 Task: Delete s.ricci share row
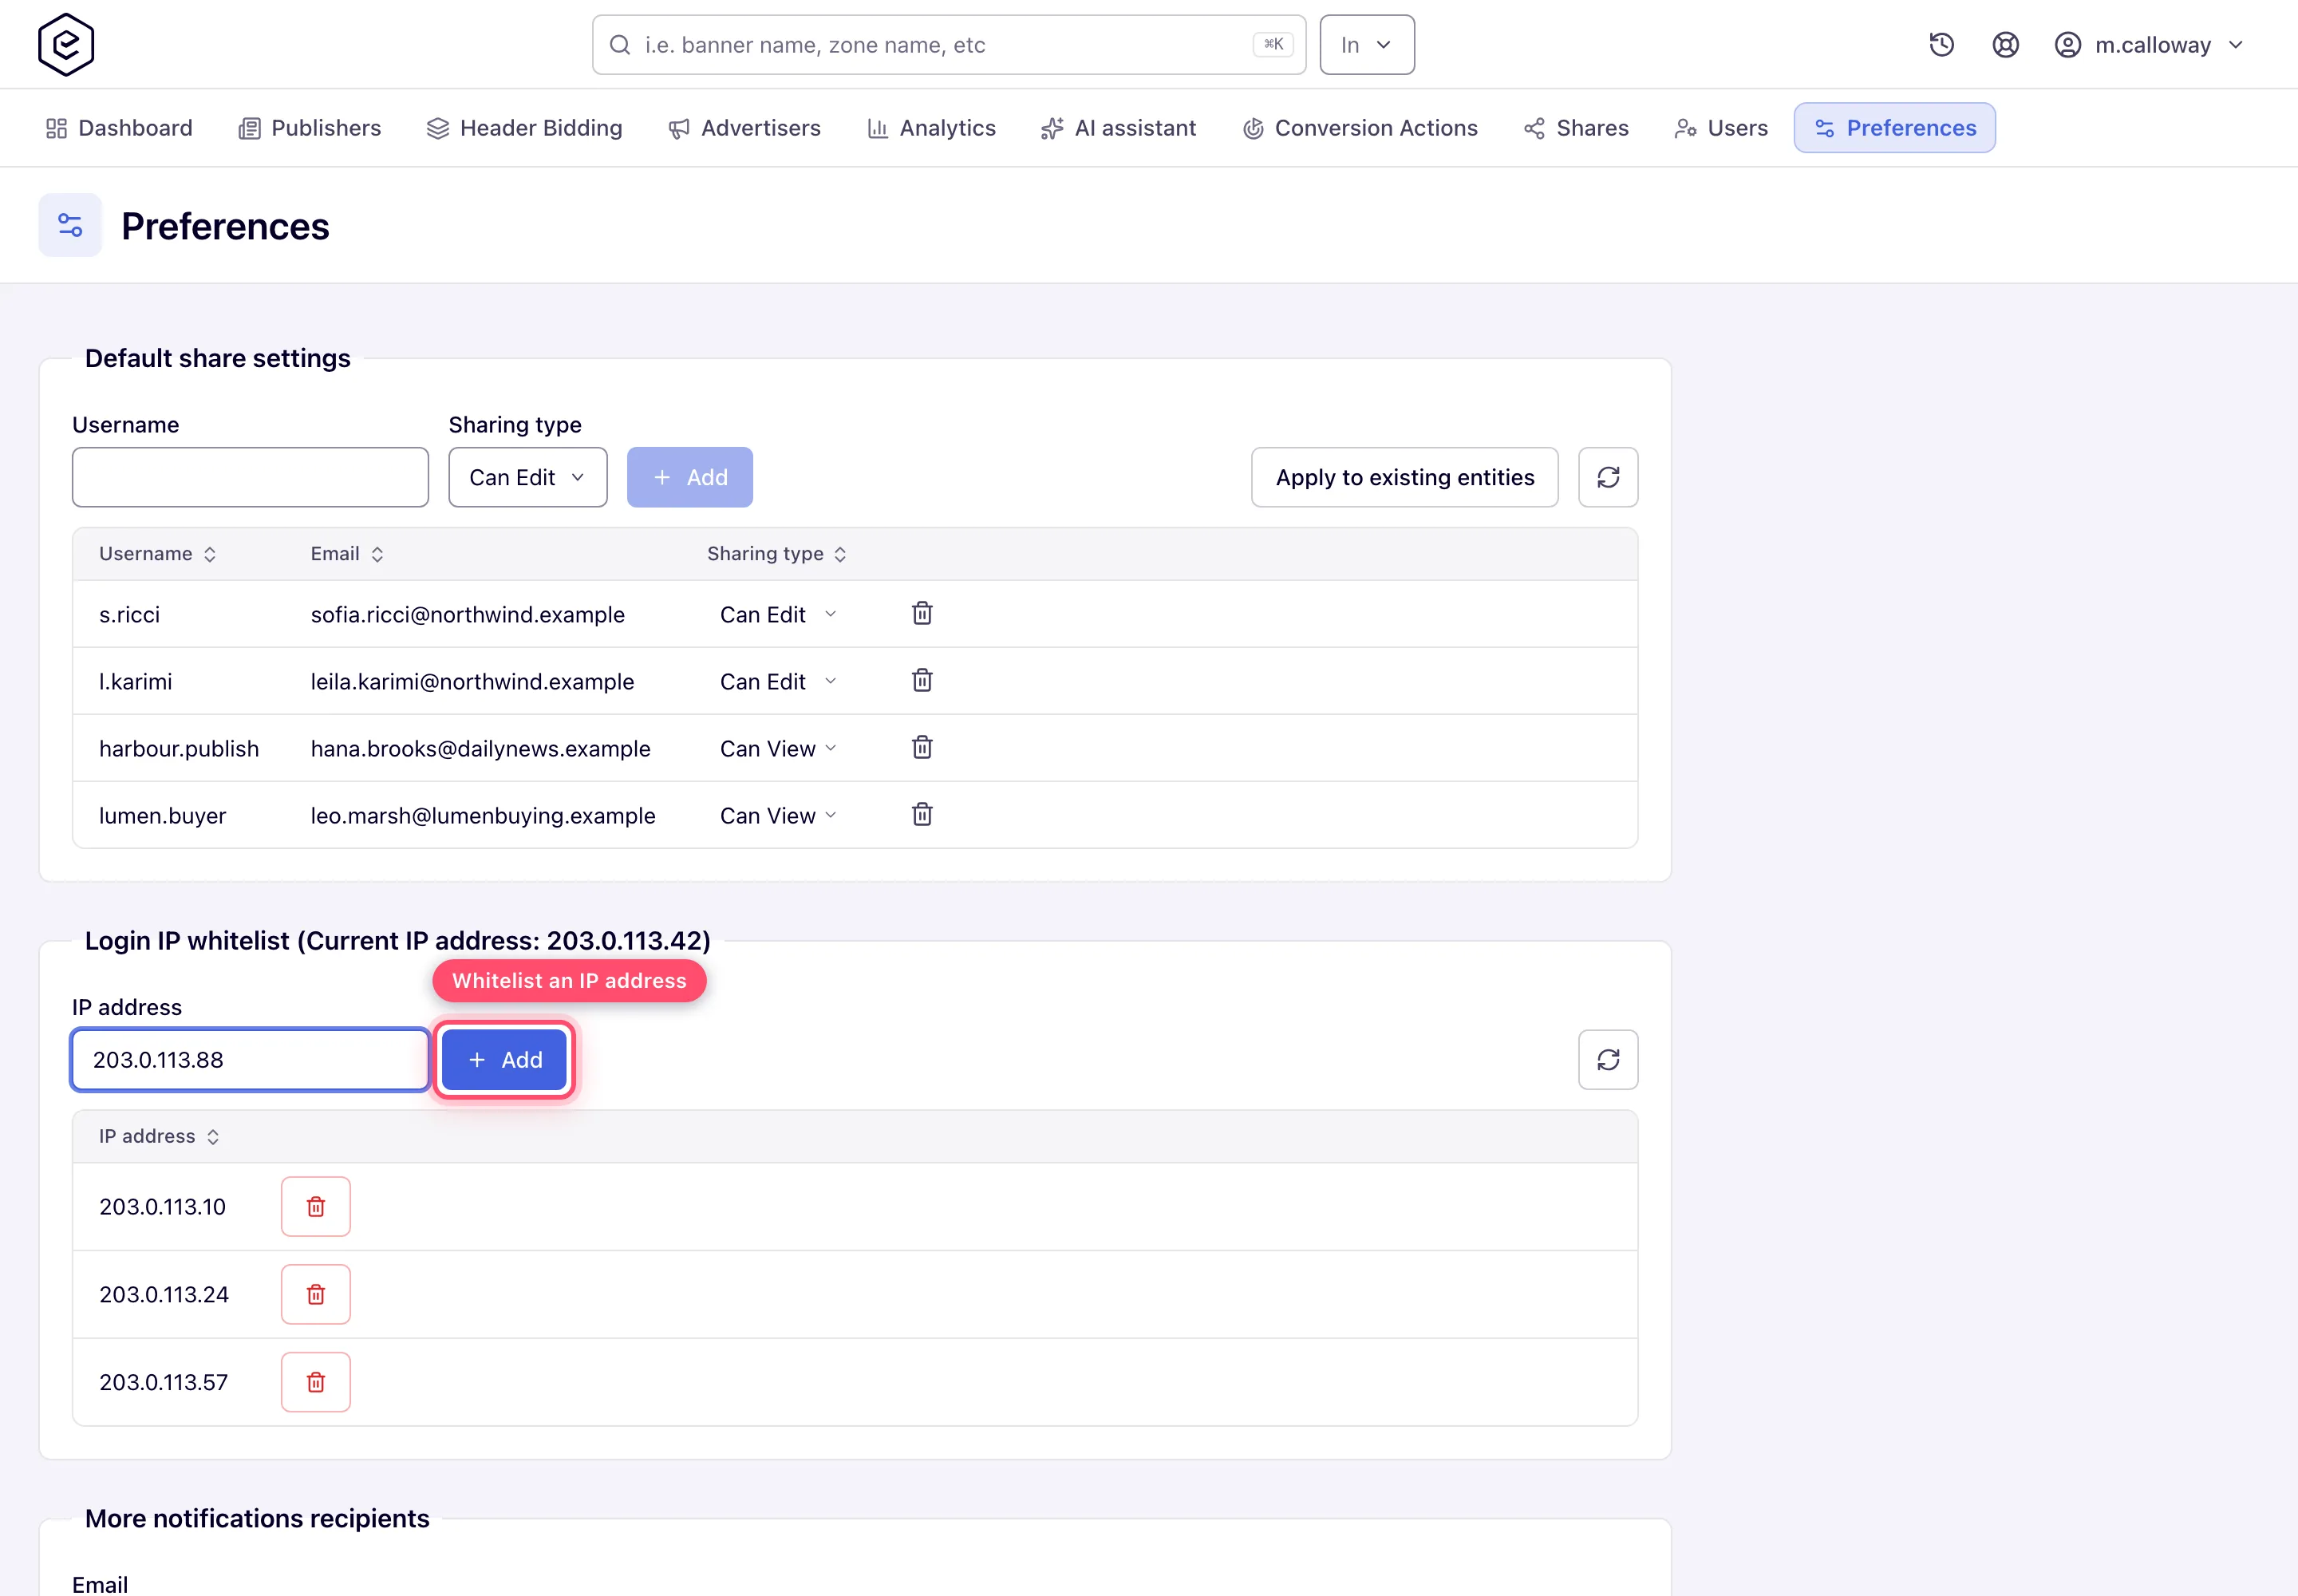922,613
